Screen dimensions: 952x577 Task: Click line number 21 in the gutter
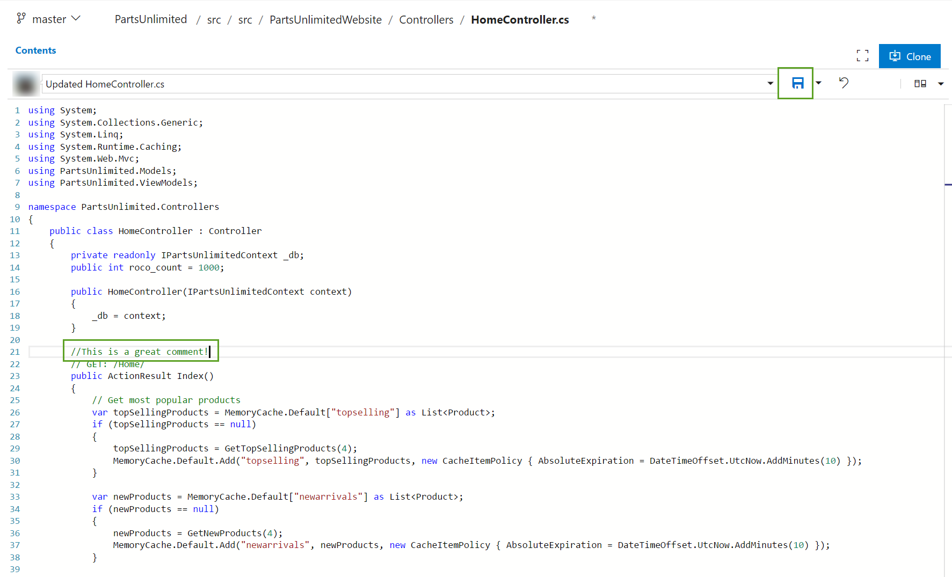(x=14, y=352)
